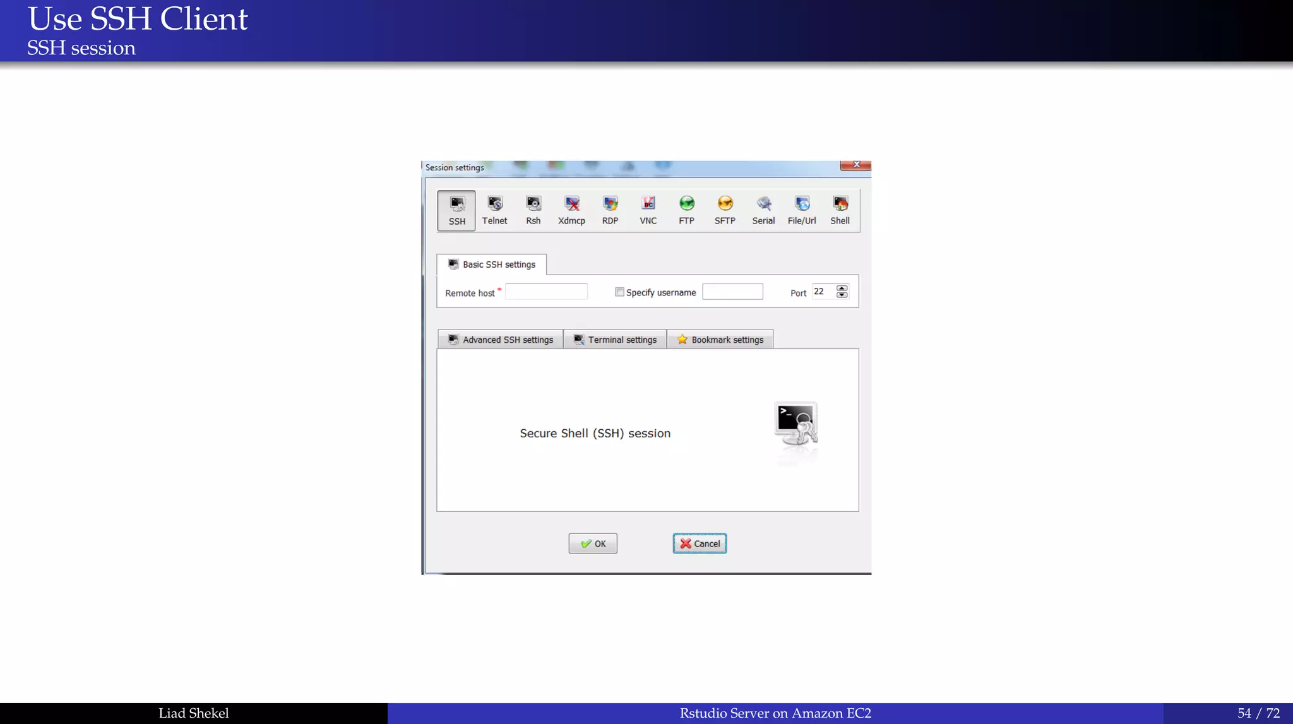Image resolution: width=1293 pixels, height=724 pixels.
Task: Switch to Bookmark settings tab
Action: [720, 340]
